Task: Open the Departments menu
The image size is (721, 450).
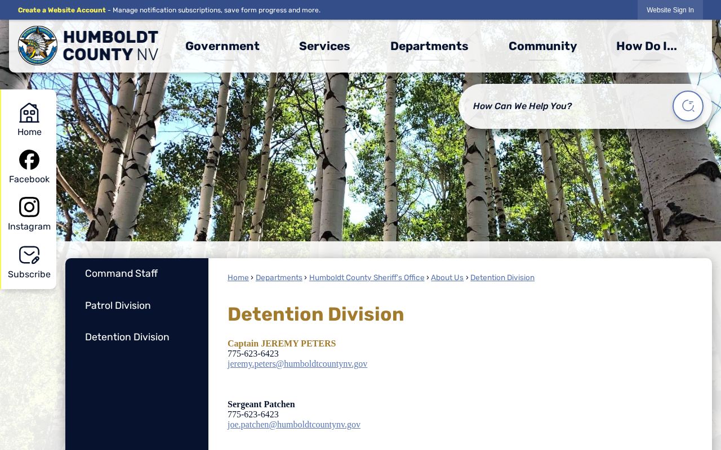Action: point(429,46)
